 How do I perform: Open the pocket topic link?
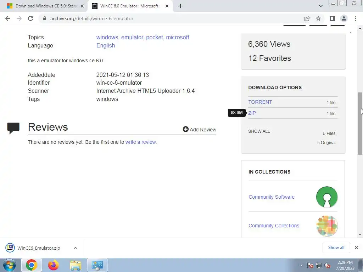(x=155, y=37)
